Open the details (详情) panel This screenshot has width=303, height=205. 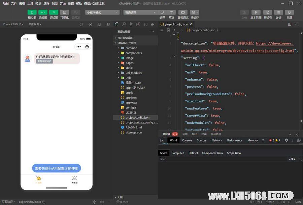pyautogui.click(x=278, y=12)
